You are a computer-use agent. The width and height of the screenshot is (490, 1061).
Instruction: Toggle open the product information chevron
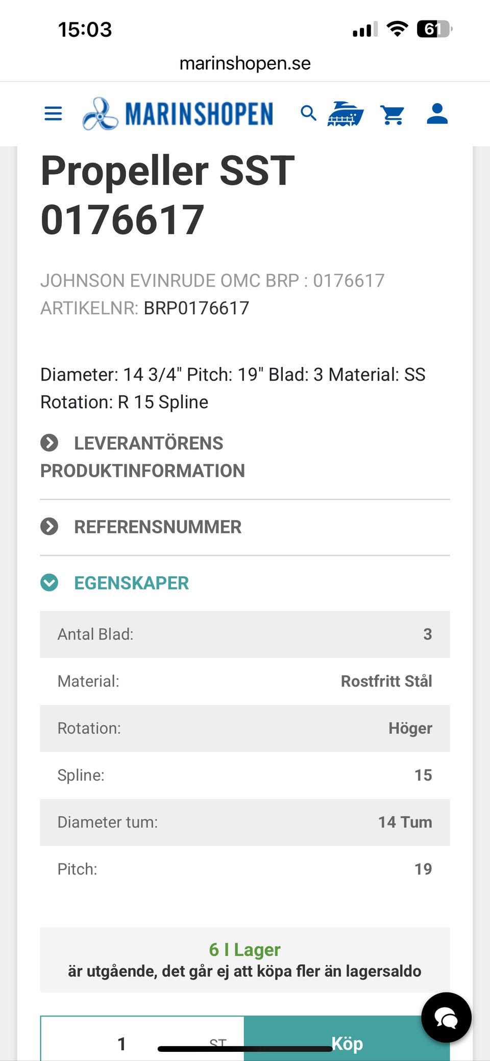click(50, 443)
